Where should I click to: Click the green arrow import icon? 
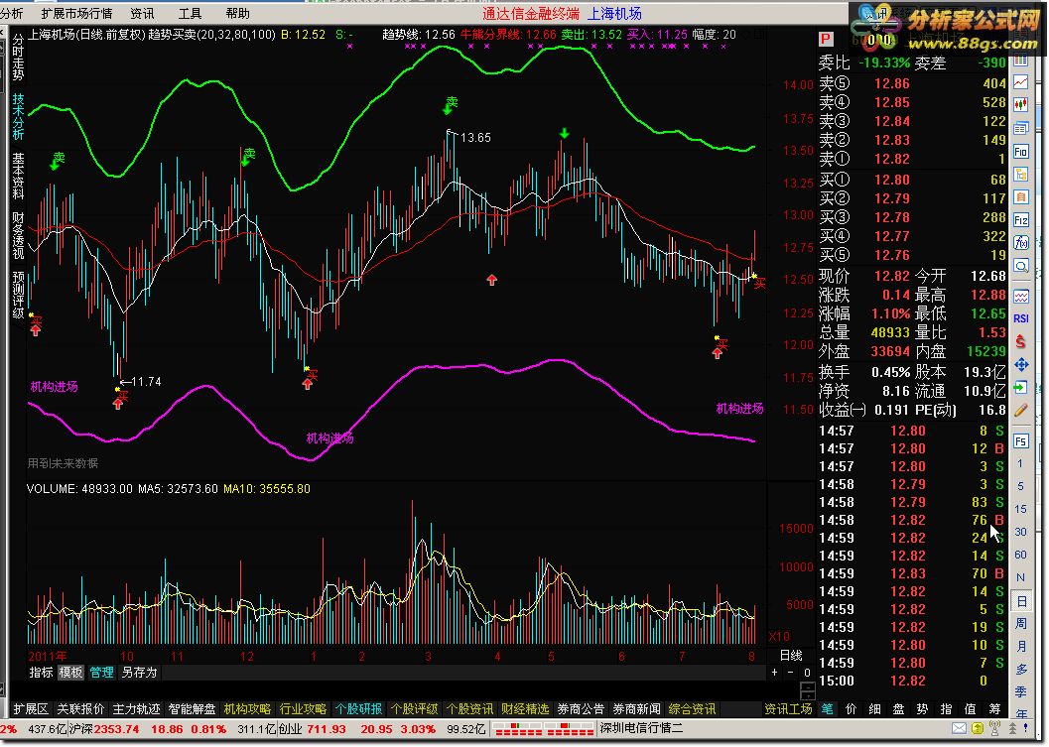(x=1021, y=387)
